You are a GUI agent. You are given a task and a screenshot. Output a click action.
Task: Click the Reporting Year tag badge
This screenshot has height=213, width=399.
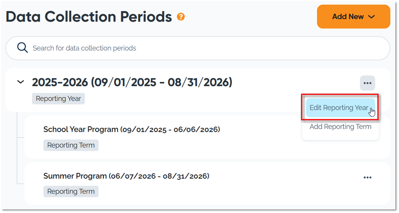tap(58, 99)
